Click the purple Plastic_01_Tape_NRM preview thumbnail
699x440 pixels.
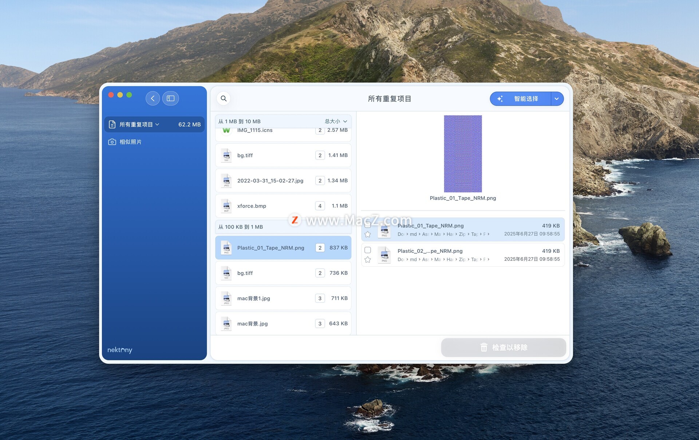(463, 154)
